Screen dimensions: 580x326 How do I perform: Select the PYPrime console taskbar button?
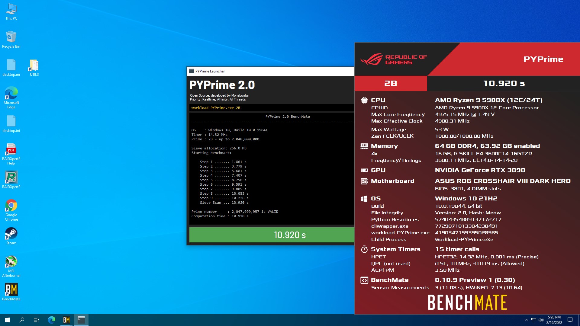(81, 320)
